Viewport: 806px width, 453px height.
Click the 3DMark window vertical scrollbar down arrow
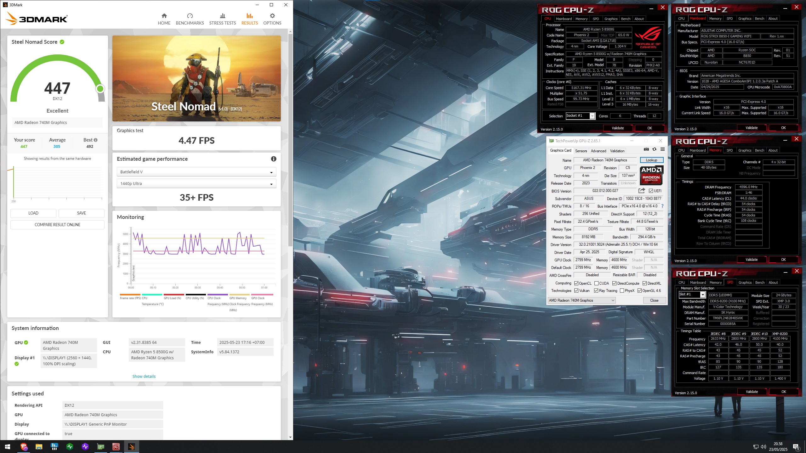[290, 437]
